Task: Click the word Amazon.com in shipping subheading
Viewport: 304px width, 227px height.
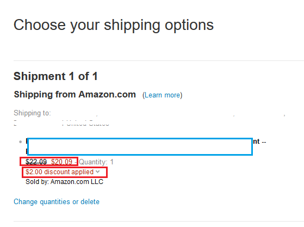Action: coord(107,95)
